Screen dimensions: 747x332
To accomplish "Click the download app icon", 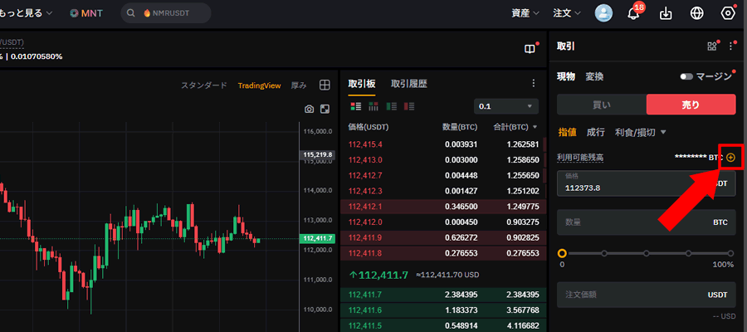I will click(665, 13).
